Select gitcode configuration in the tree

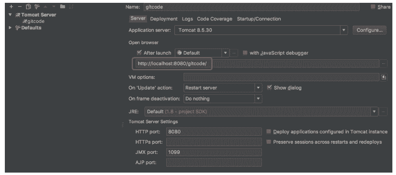click(x=36, y=21)
